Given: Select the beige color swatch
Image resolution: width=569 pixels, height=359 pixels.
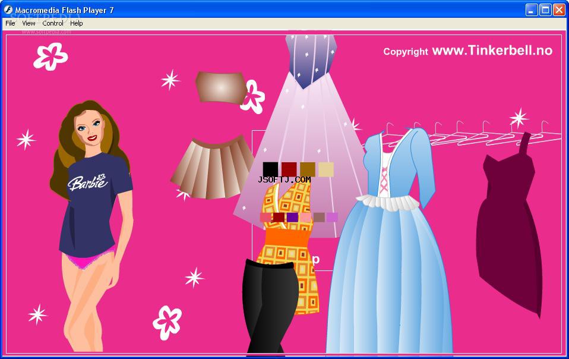Looking at the screenshot, I should pyautogui.click(x=326, y=169).
